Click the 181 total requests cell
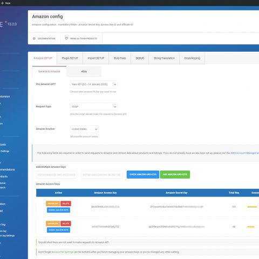 pos(234,207)
